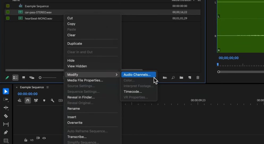Click the trash Clear icon

click(198, 78)
